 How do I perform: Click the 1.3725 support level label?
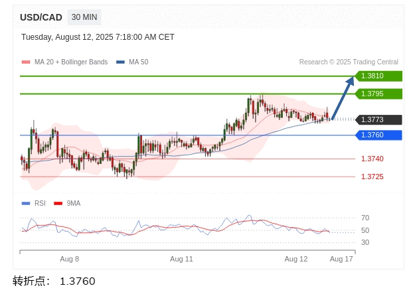click(372, 177)
